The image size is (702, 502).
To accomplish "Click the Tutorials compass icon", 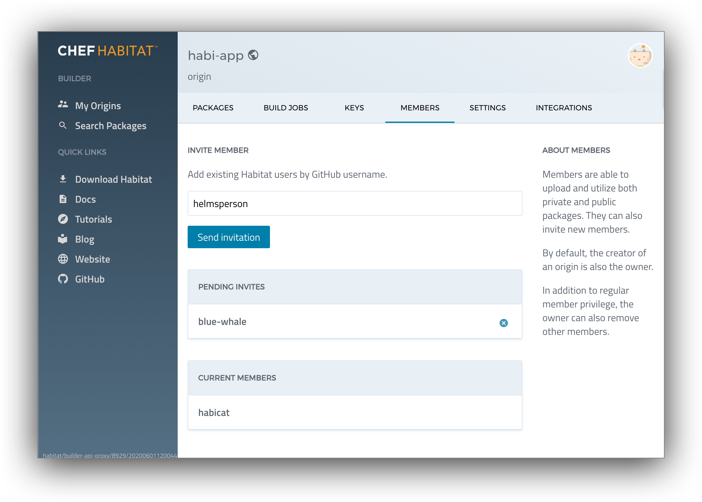I will point(63,219).
